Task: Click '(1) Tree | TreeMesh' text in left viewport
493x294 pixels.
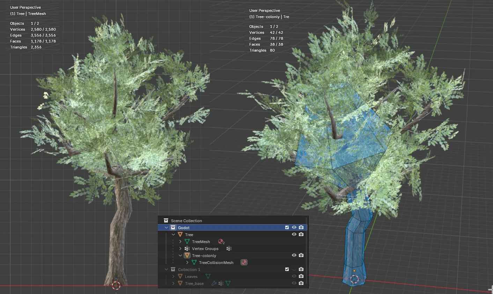Action: 28,14
